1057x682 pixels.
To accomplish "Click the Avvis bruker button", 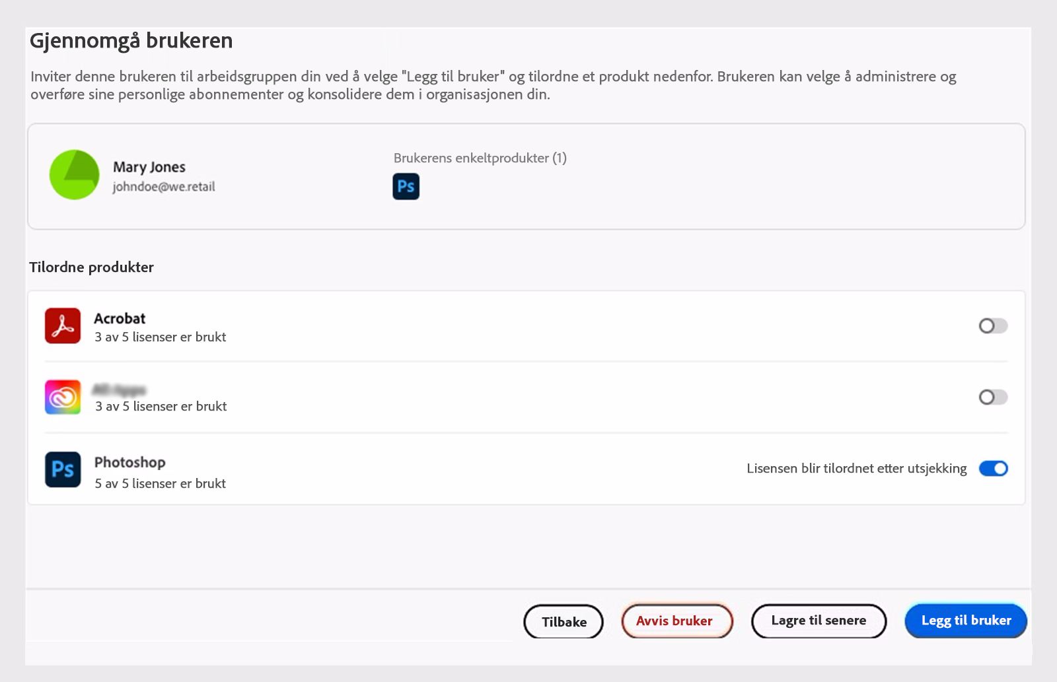I will [x=677, y=621].
